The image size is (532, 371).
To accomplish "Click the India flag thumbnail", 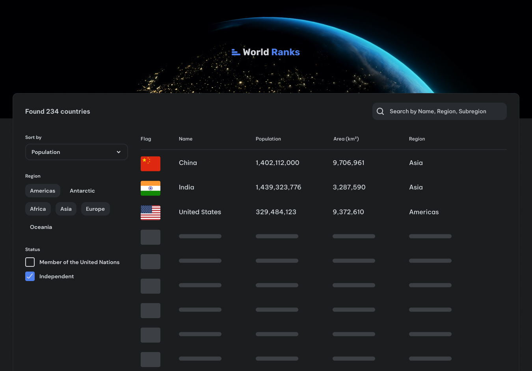I will coord(151,188).
